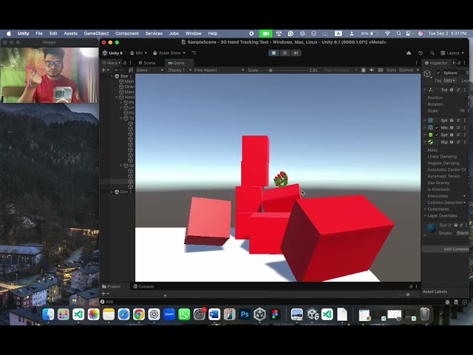The width and height of the screenshot is (473, 355).
Task: Toggle the shortcuts keyboard icon
Action: 381,70
